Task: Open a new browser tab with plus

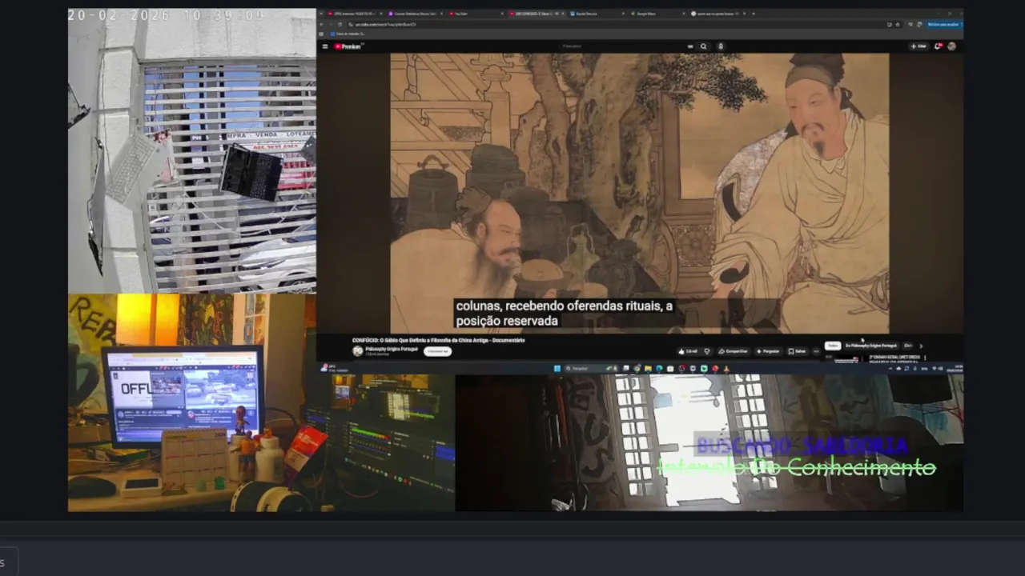Action: pos(754,14)
